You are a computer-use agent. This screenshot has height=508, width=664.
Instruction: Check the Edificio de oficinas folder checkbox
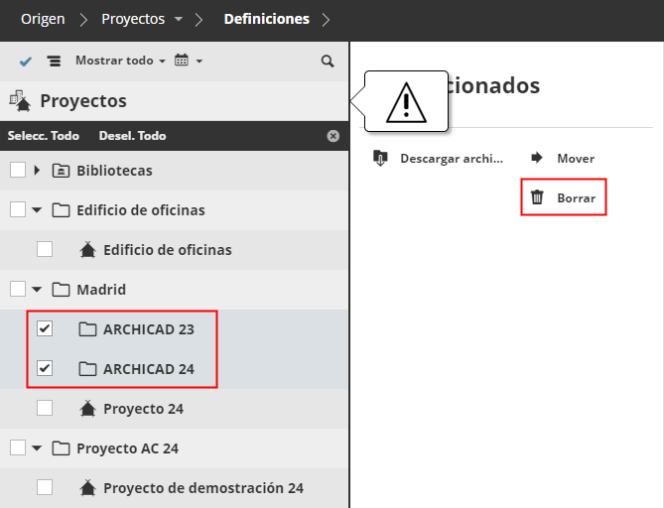(18, 209)
